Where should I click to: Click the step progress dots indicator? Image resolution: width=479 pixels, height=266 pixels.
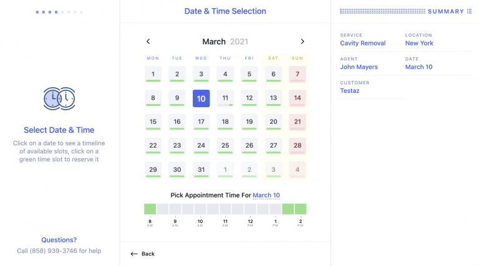click(59, 12)
